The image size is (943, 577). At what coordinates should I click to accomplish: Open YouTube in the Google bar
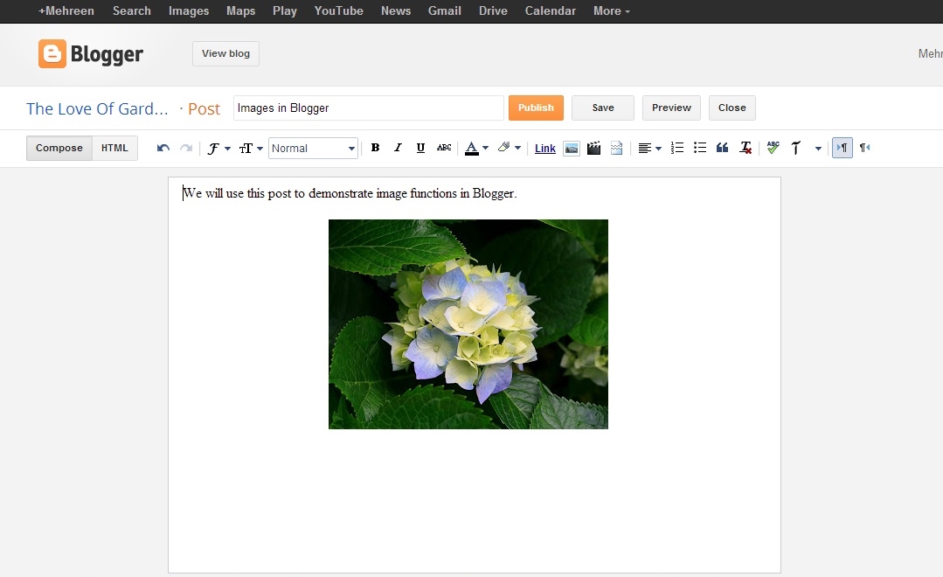(x=338, y=10)
